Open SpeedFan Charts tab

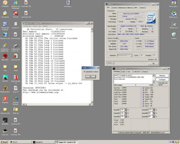[145, 72]
